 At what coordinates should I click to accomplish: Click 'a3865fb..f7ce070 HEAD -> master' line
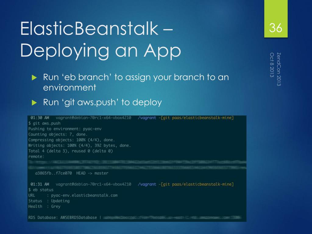72,173
